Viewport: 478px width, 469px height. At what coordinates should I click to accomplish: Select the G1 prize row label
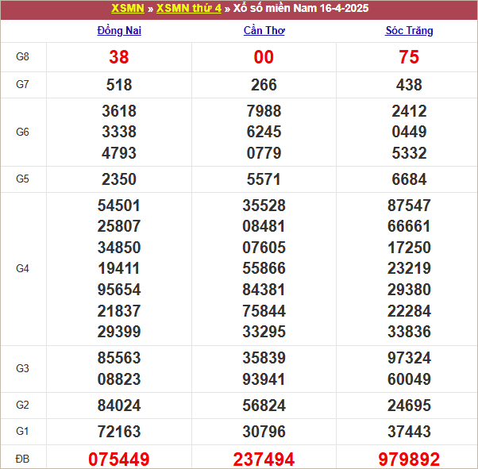(22, 431)
